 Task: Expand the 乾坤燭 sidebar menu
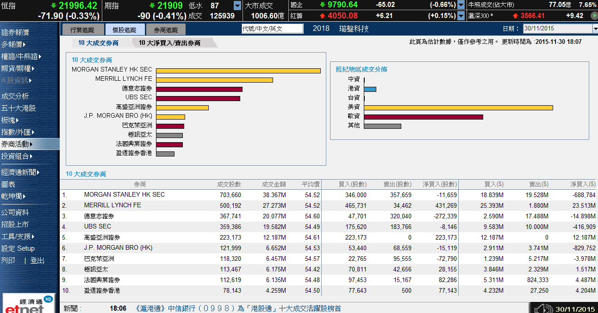[x=13, y=196]
